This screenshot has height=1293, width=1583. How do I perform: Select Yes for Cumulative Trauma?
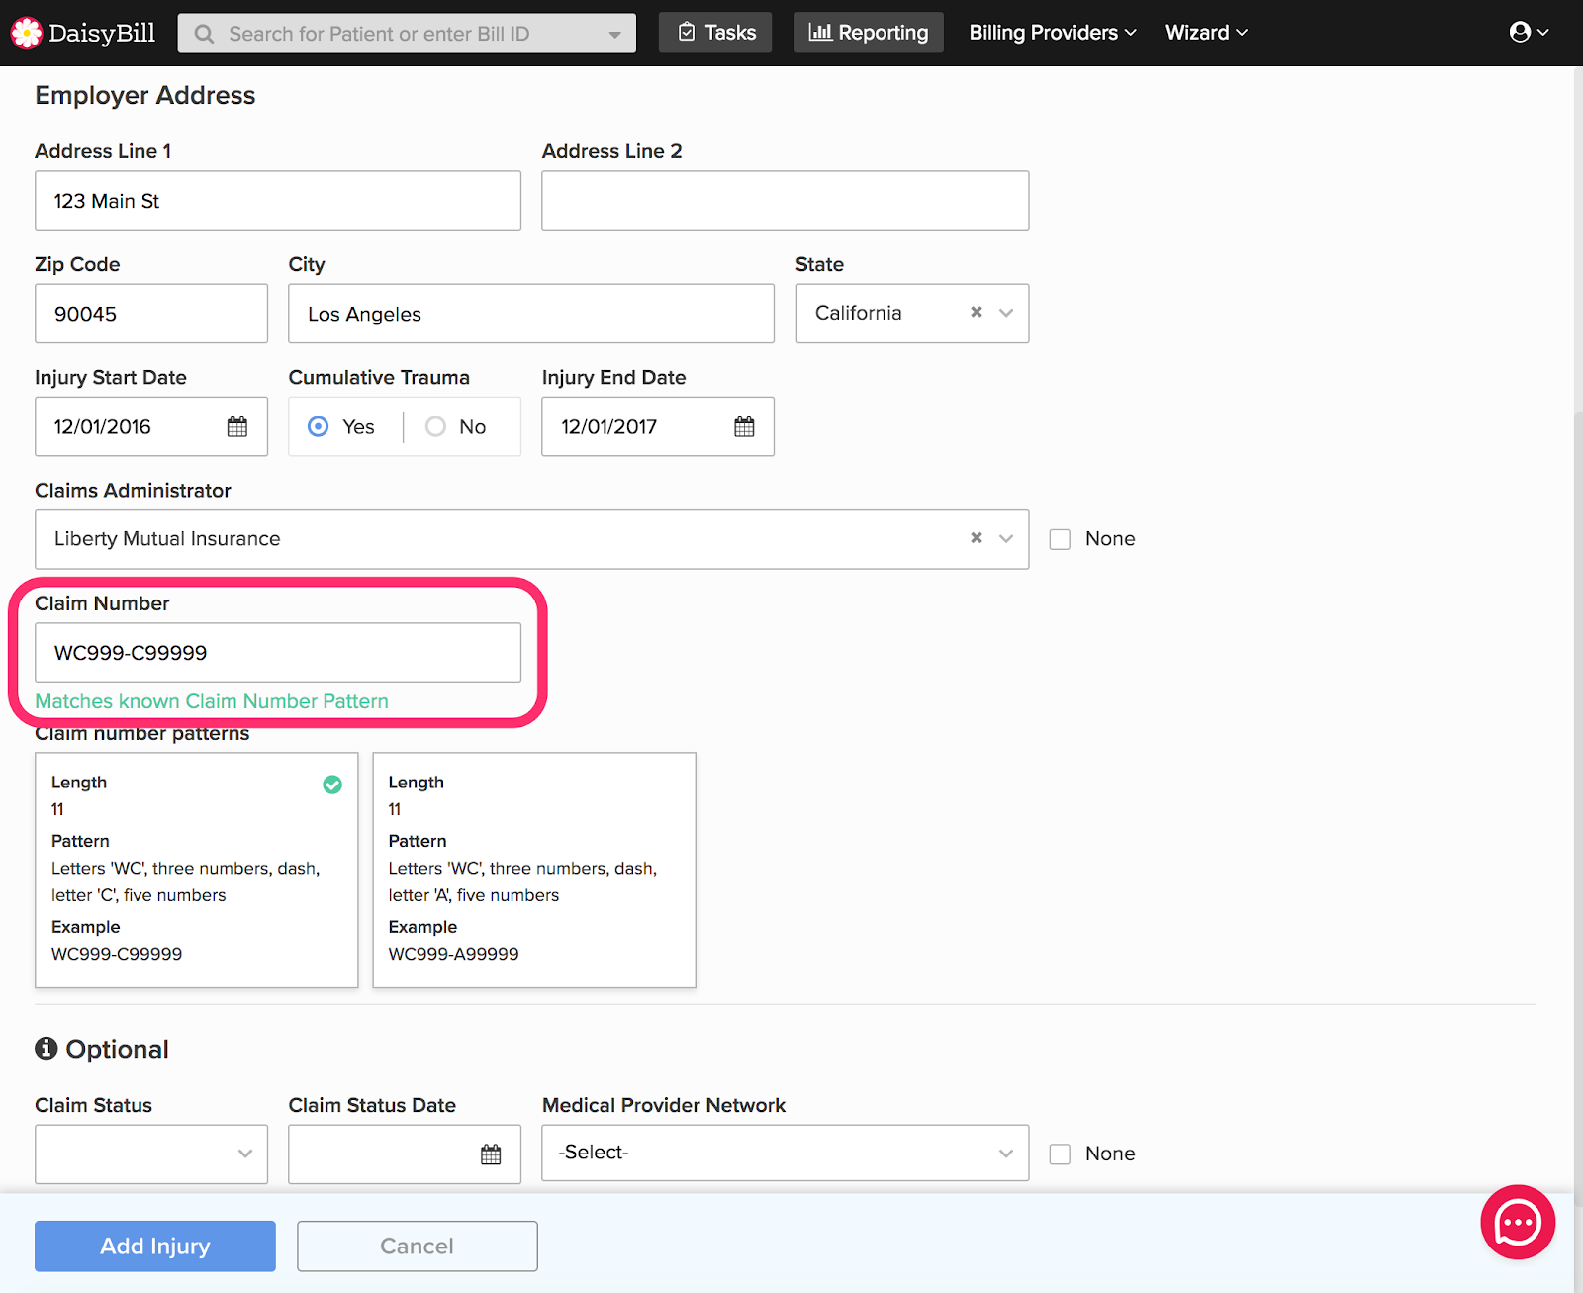coord(319,426)
